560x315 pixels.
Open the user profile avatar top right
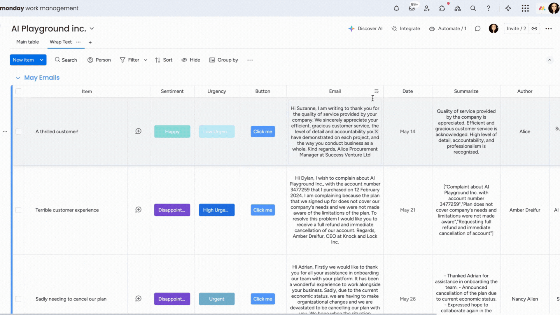(x=553, y=8)
